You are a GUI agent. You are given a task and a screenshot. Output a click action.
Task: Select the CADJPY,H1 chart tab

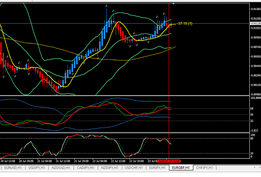pyautogui.click(x=86, y=168)
